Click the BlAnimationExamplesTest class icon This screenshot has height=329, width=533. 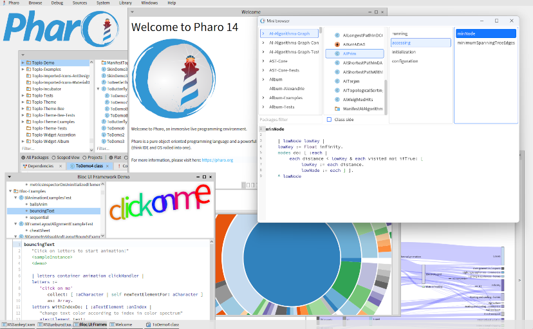(x=21, y=198)
